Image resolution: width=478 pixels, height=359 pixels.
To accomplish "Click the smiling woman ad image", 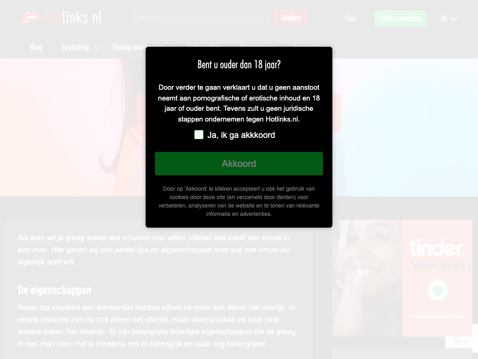I will [367, 278].
